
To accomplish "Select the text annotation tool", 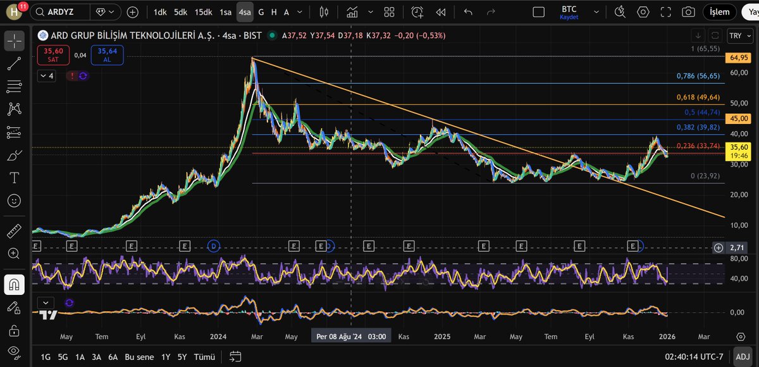I will point(14,178).
